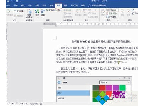Open 简繁转换 (Chinese Conversion) dialog button
Screen dimensions: 145x106
point(68,17)
